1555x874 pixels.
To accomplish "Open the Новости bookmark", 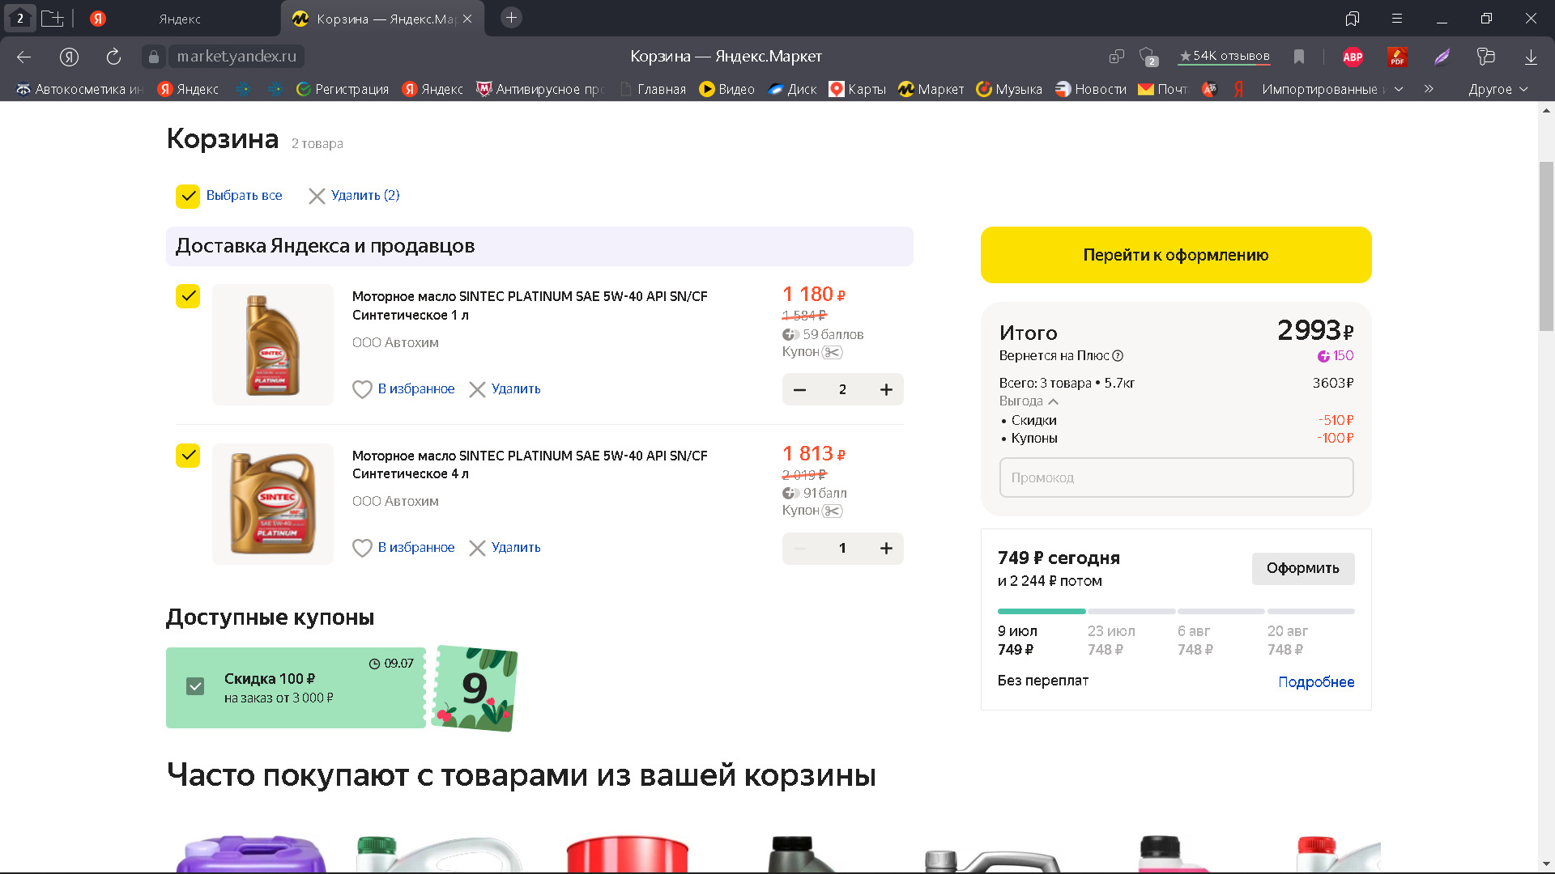I will point(1090,89).
